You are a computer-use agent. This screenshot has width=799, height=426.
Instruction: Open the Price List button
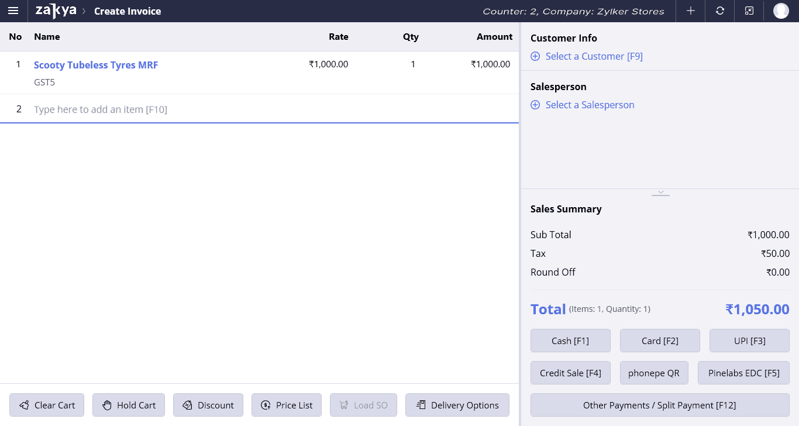click(287, 405)
